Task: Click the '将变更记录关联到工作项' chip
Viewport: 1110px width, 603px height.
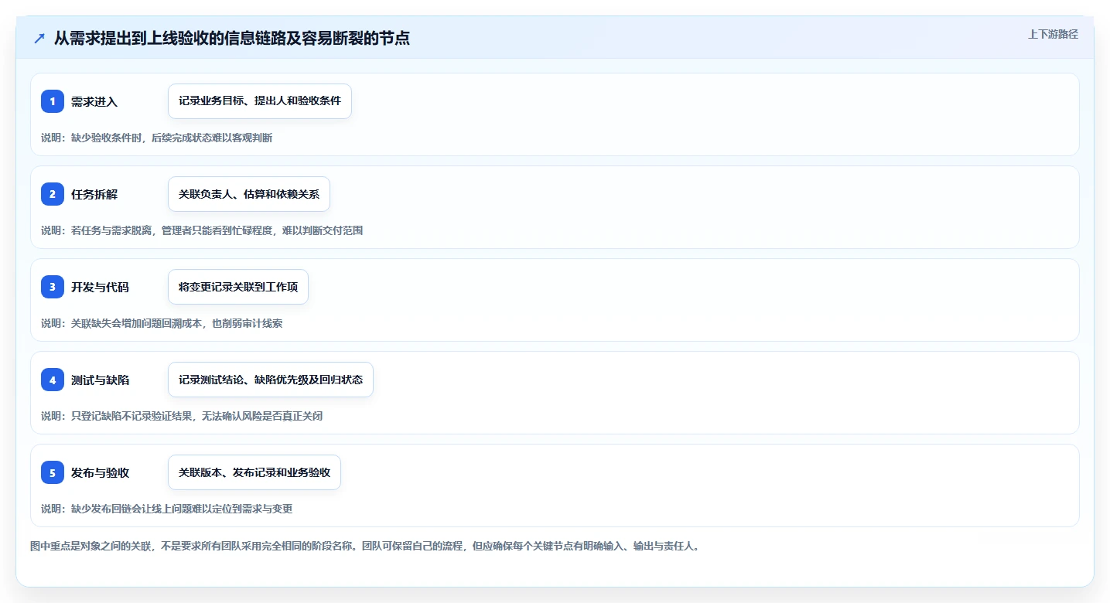Action: tap(238, 287)
